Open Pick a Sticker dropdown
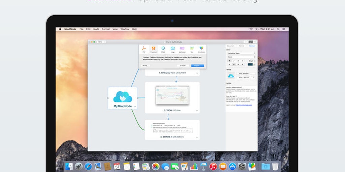The height and width of the screenshot is (172, 345). coord(246,78)
